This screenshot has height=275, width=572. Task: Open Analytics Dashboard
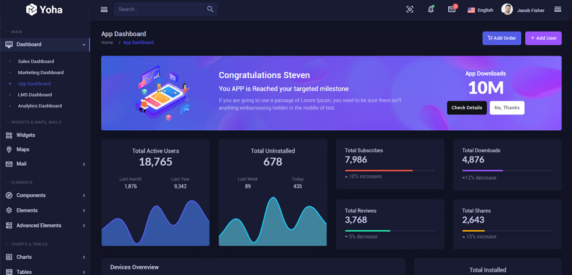(40, 106)
